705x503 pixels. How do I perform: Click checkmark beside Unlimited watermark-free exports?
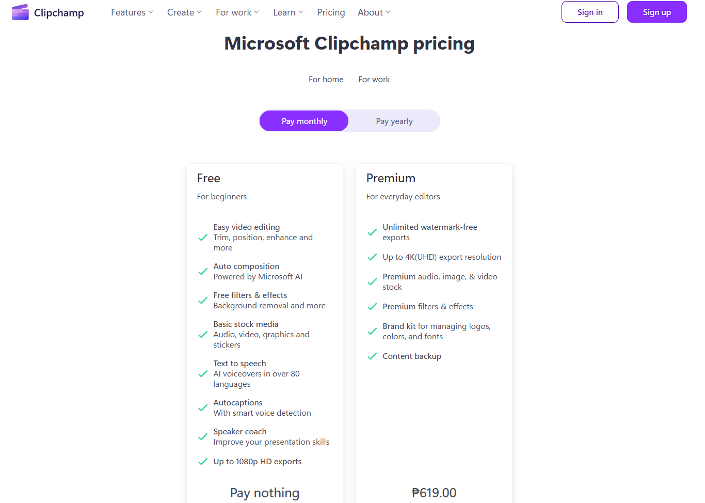coord(372,232)
